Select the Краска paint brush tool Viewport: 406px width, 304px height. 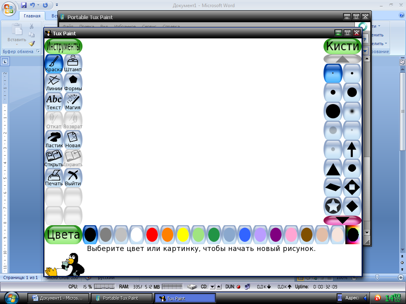(54, 64)
